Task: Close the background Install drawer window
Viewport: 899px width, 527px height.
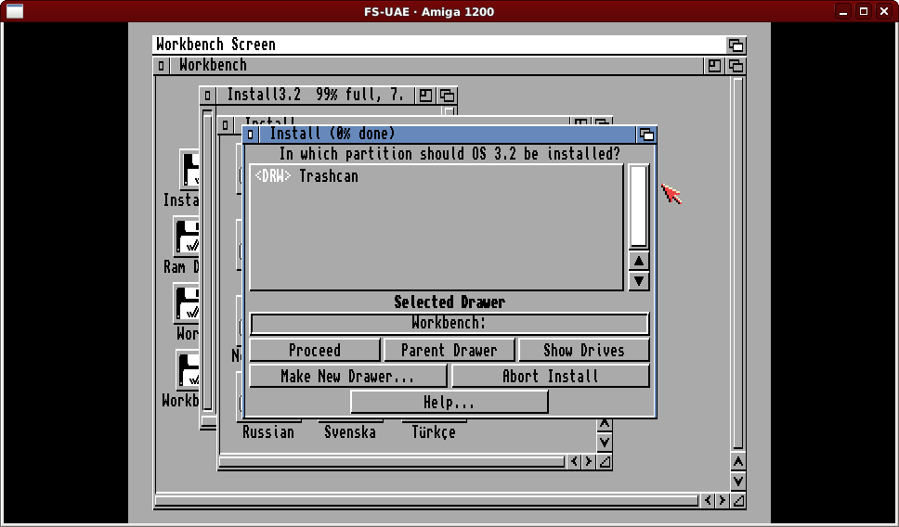Action: [x=226, y=124]
